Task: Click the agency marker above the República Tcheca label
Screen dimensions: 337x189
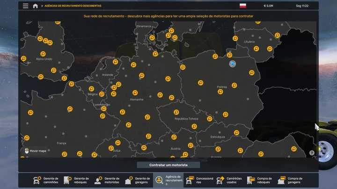Action: pyautogui.click(x=176, y=112)
